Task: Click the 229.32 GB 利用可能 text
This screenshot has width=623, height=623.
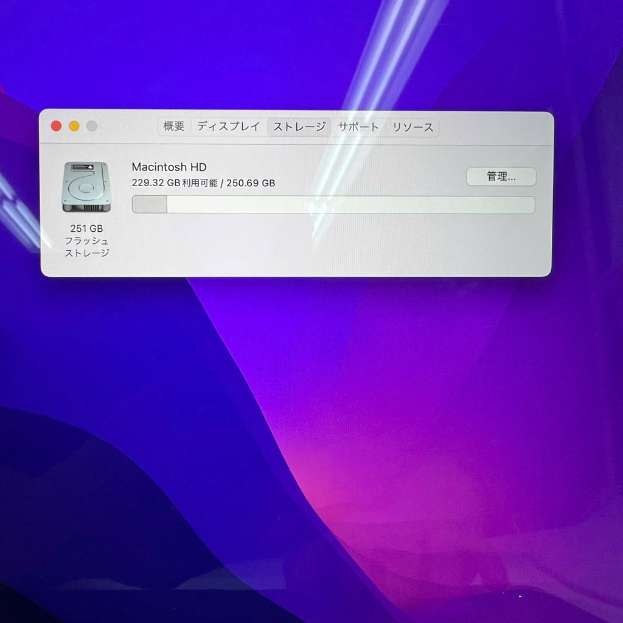Action: (x=175, y=183)
